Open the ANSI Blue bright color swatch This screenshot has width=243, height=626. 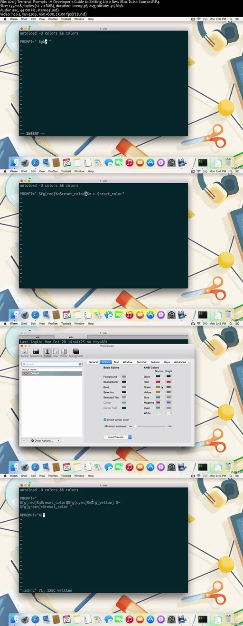tap(168, 397)
